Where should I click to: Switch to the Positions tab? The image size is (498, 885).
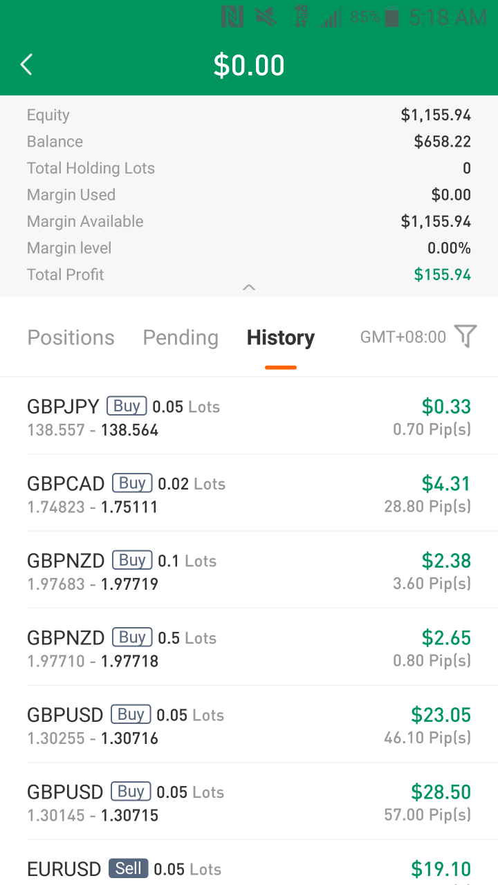coord(71,337)
